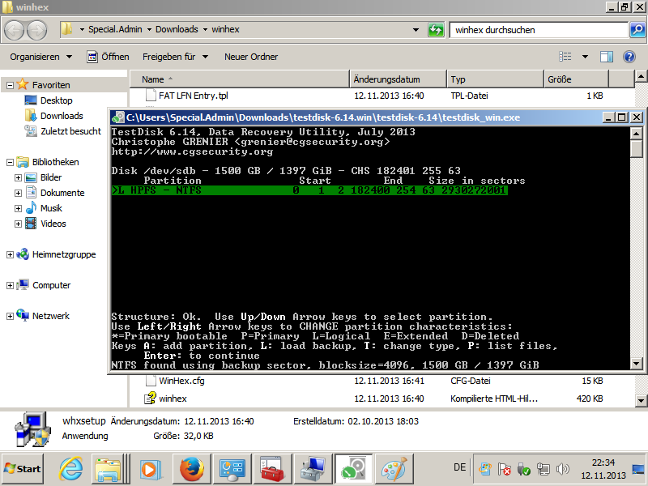Viewport: 648px width, 486px height.
Task: Change the view layout icon
Action: [x=565, y=57]
